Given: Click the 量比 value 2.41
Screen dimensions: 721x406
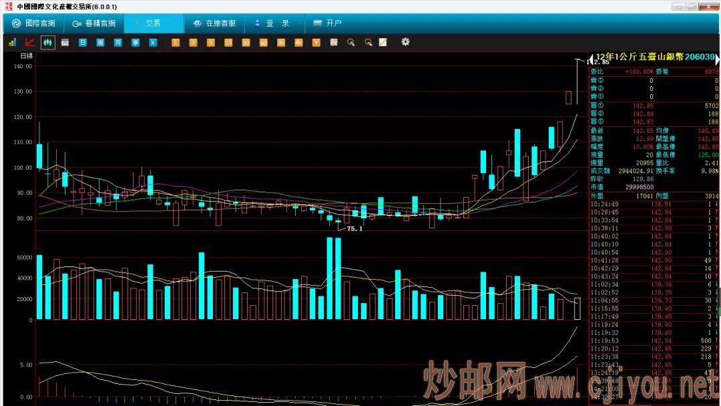Looking at the screenshot, I should pyautogui.click(x=712, y=163).
